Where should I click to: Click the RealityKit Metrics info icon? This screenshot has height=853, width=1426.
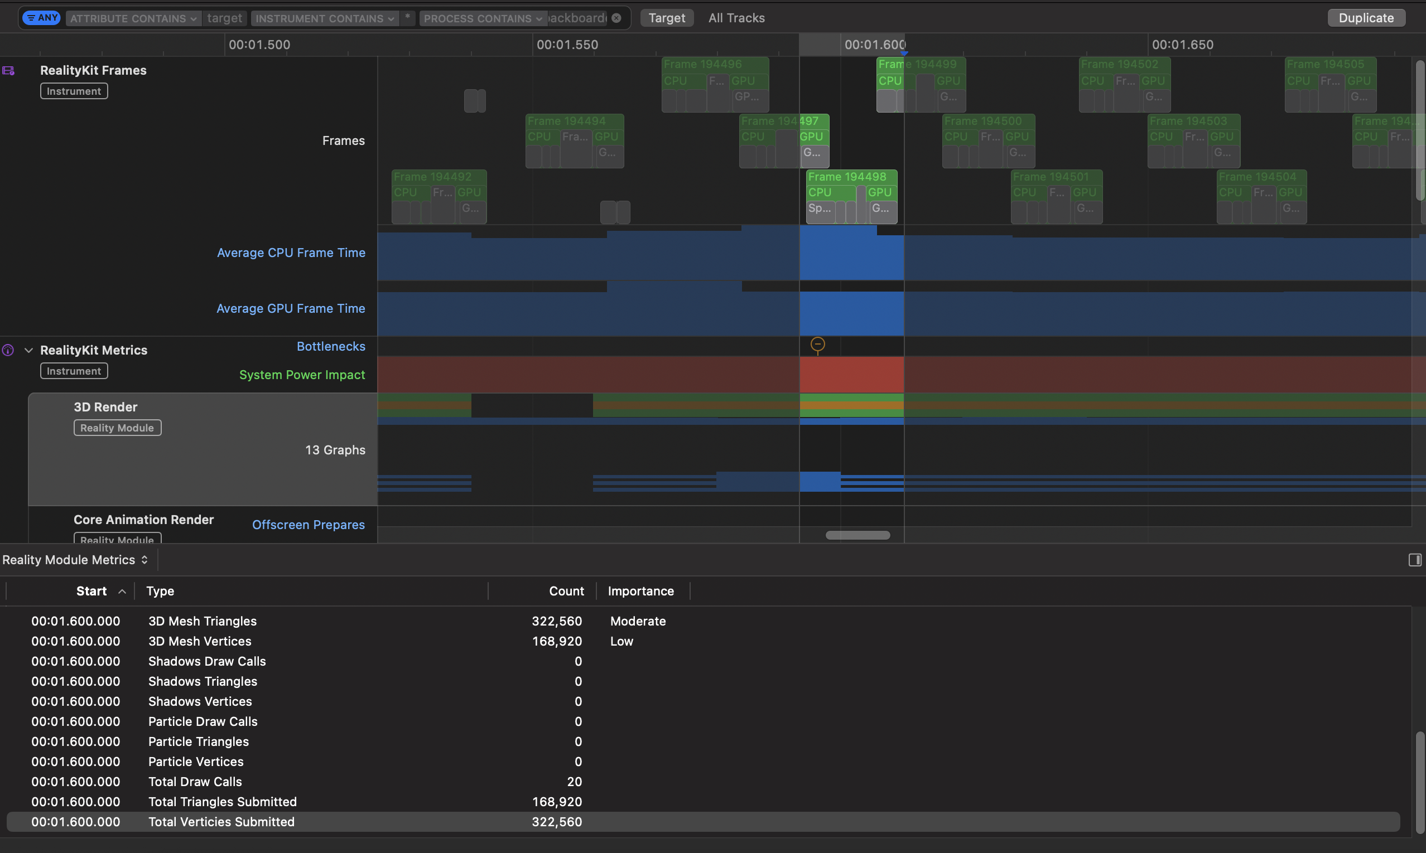[8, 350]
